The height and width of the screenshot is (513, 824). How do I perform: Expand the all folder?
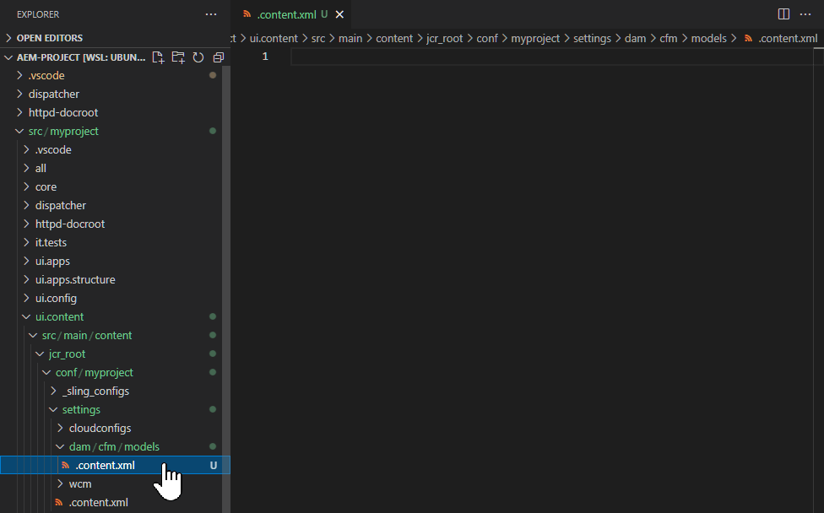click(111, 168)
